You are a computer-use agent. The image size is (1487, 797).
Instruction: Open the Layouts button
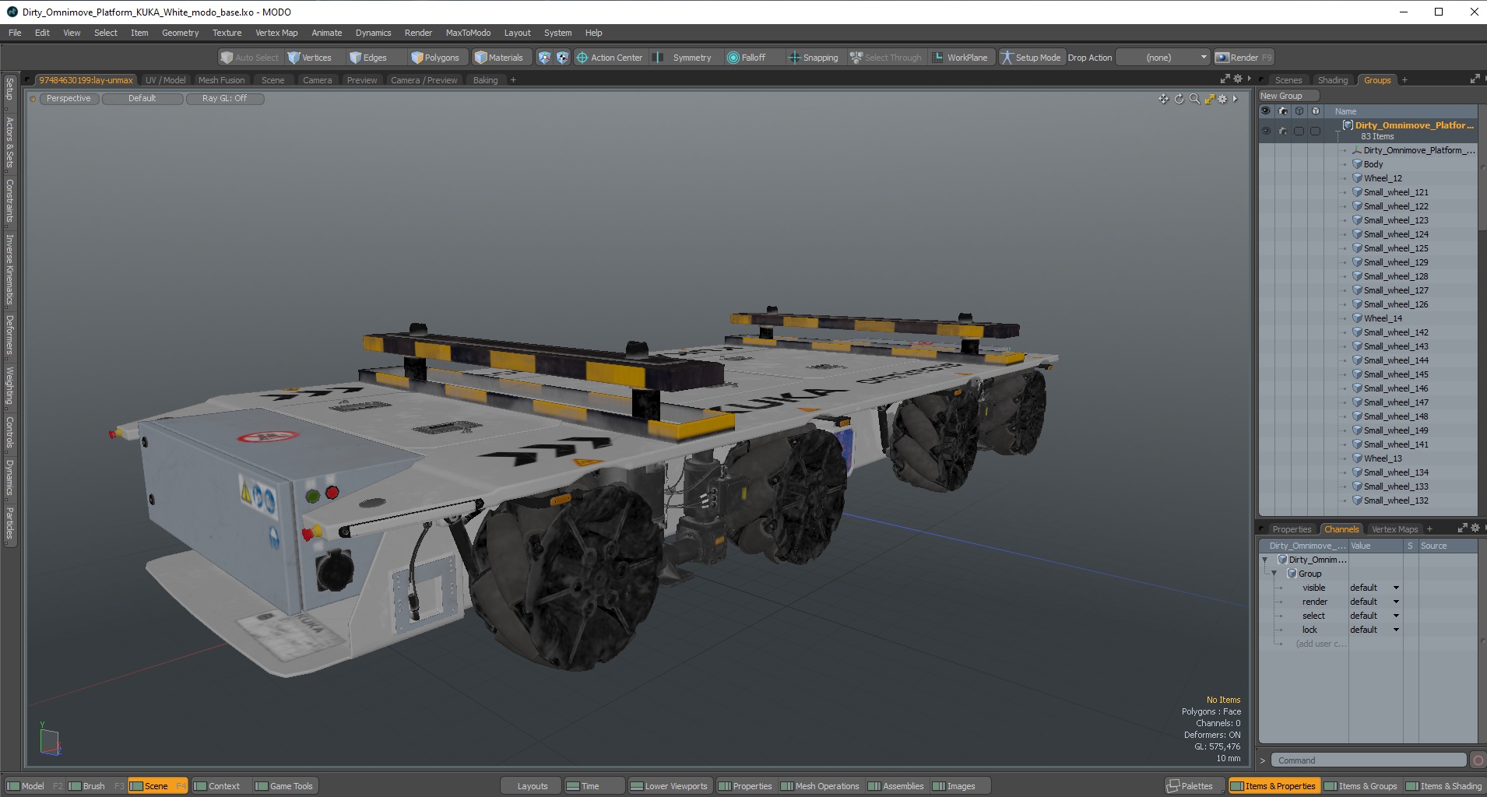coord(533,786)
